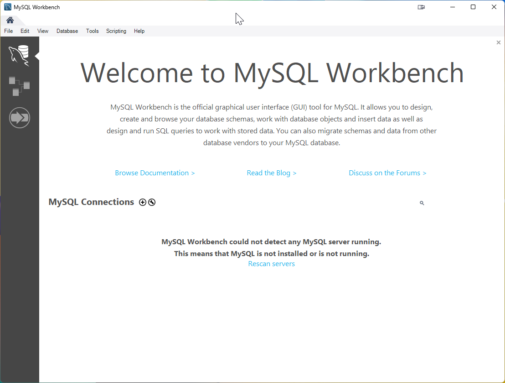Close the welcome message with the X
Screen dimensions: 505x383
pos(499,42)
